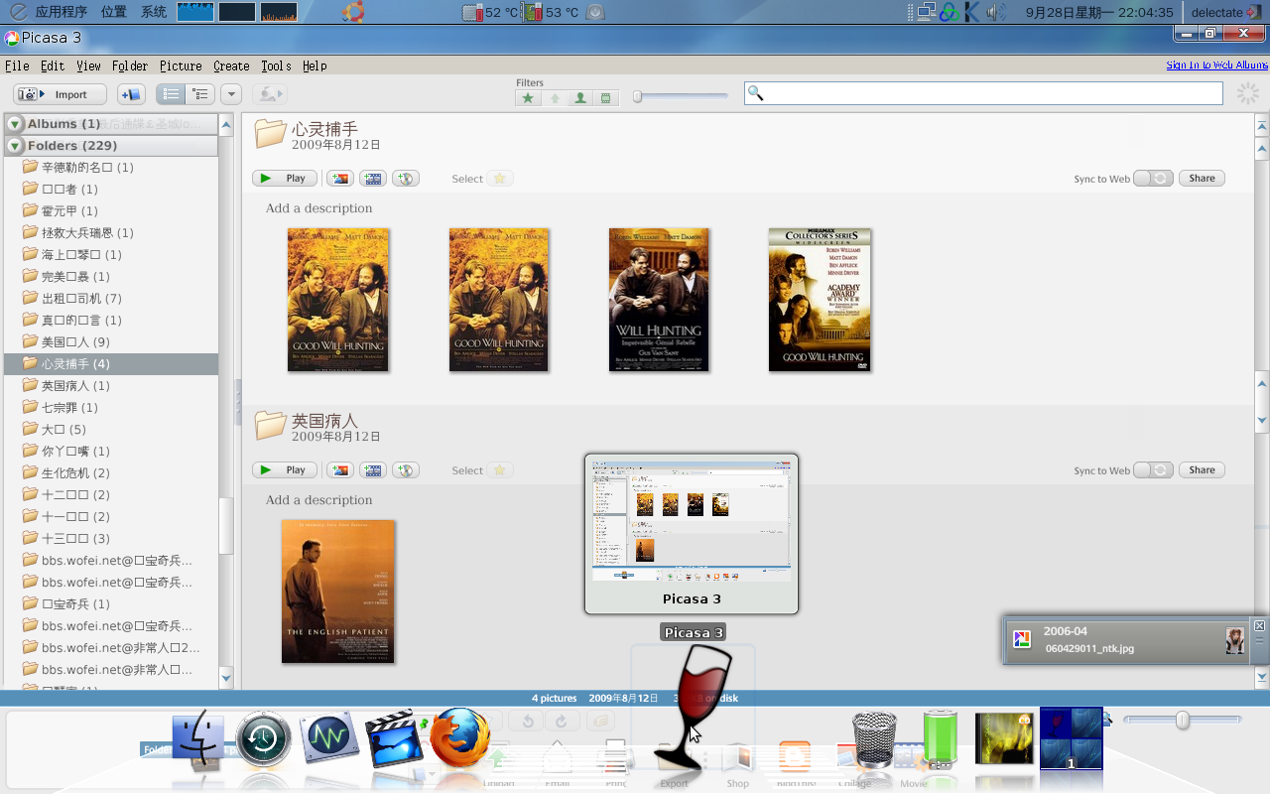Collapse the Folders (229) section

pos(15,146)
